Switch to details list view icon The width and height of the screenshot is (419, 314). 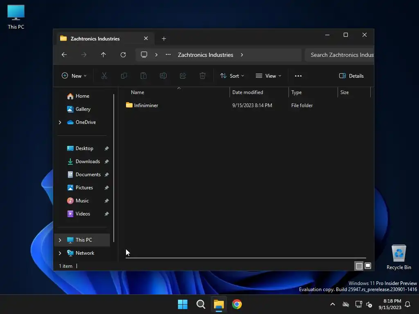pos(359,266)
